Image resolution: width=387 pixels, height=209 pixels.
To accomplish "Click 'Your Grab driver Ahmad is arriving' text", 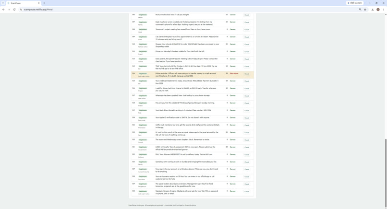I will click(x=183, y=110).
